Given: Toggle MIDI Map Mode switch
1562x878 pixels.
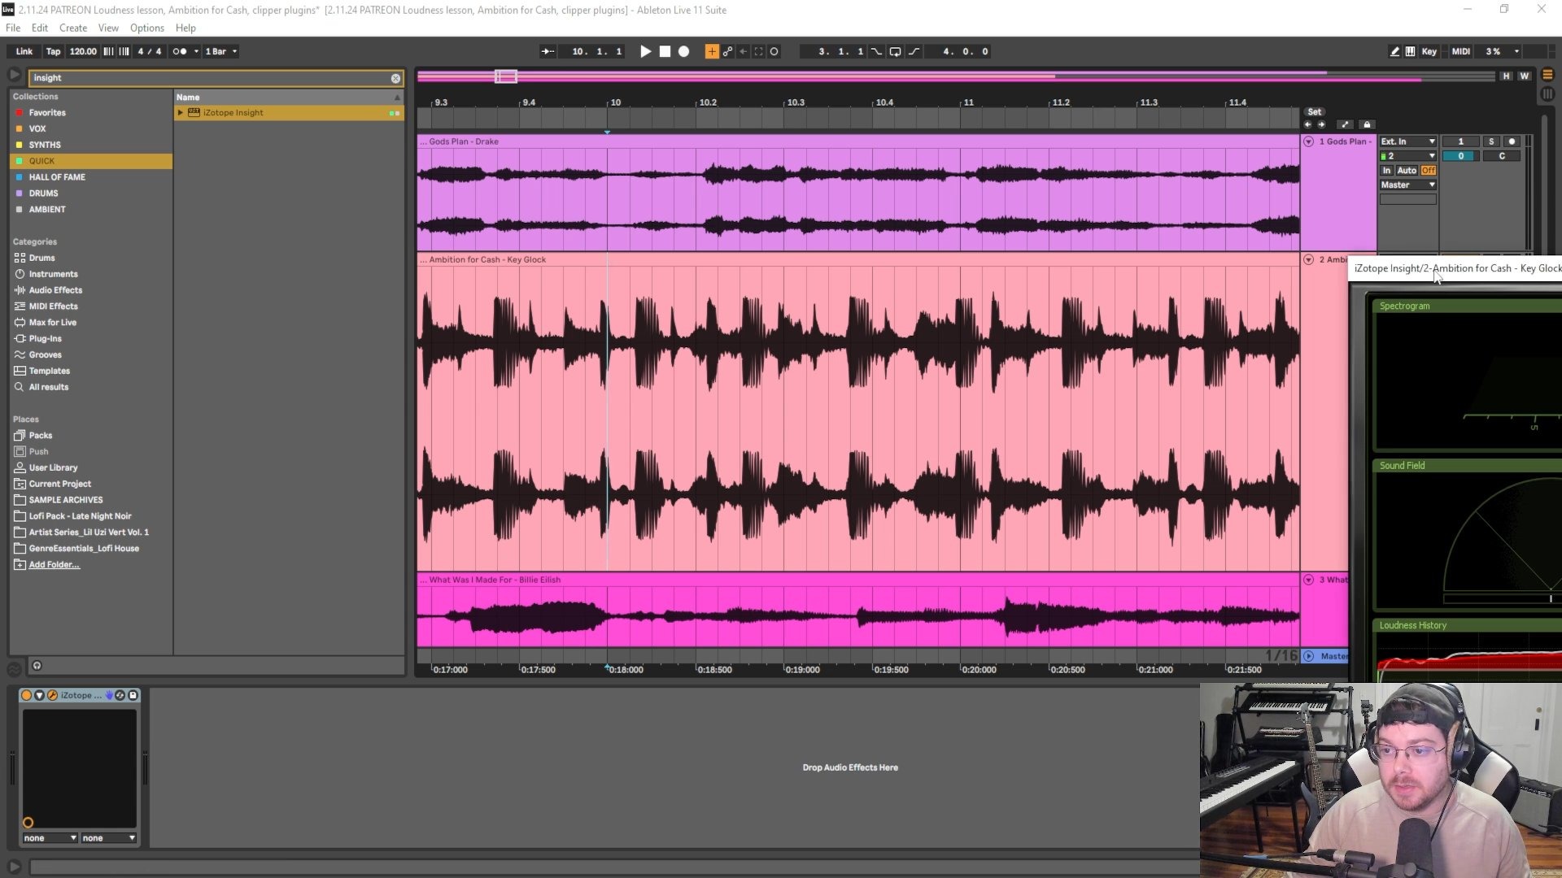Looking at the screenshot, I should 1461,51.
